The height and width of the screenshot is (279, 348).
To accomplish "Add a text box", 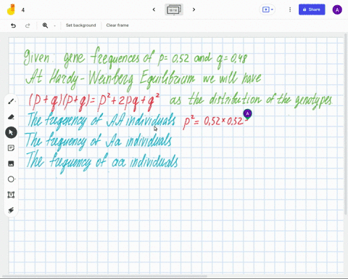I will (x=11, y=195).
